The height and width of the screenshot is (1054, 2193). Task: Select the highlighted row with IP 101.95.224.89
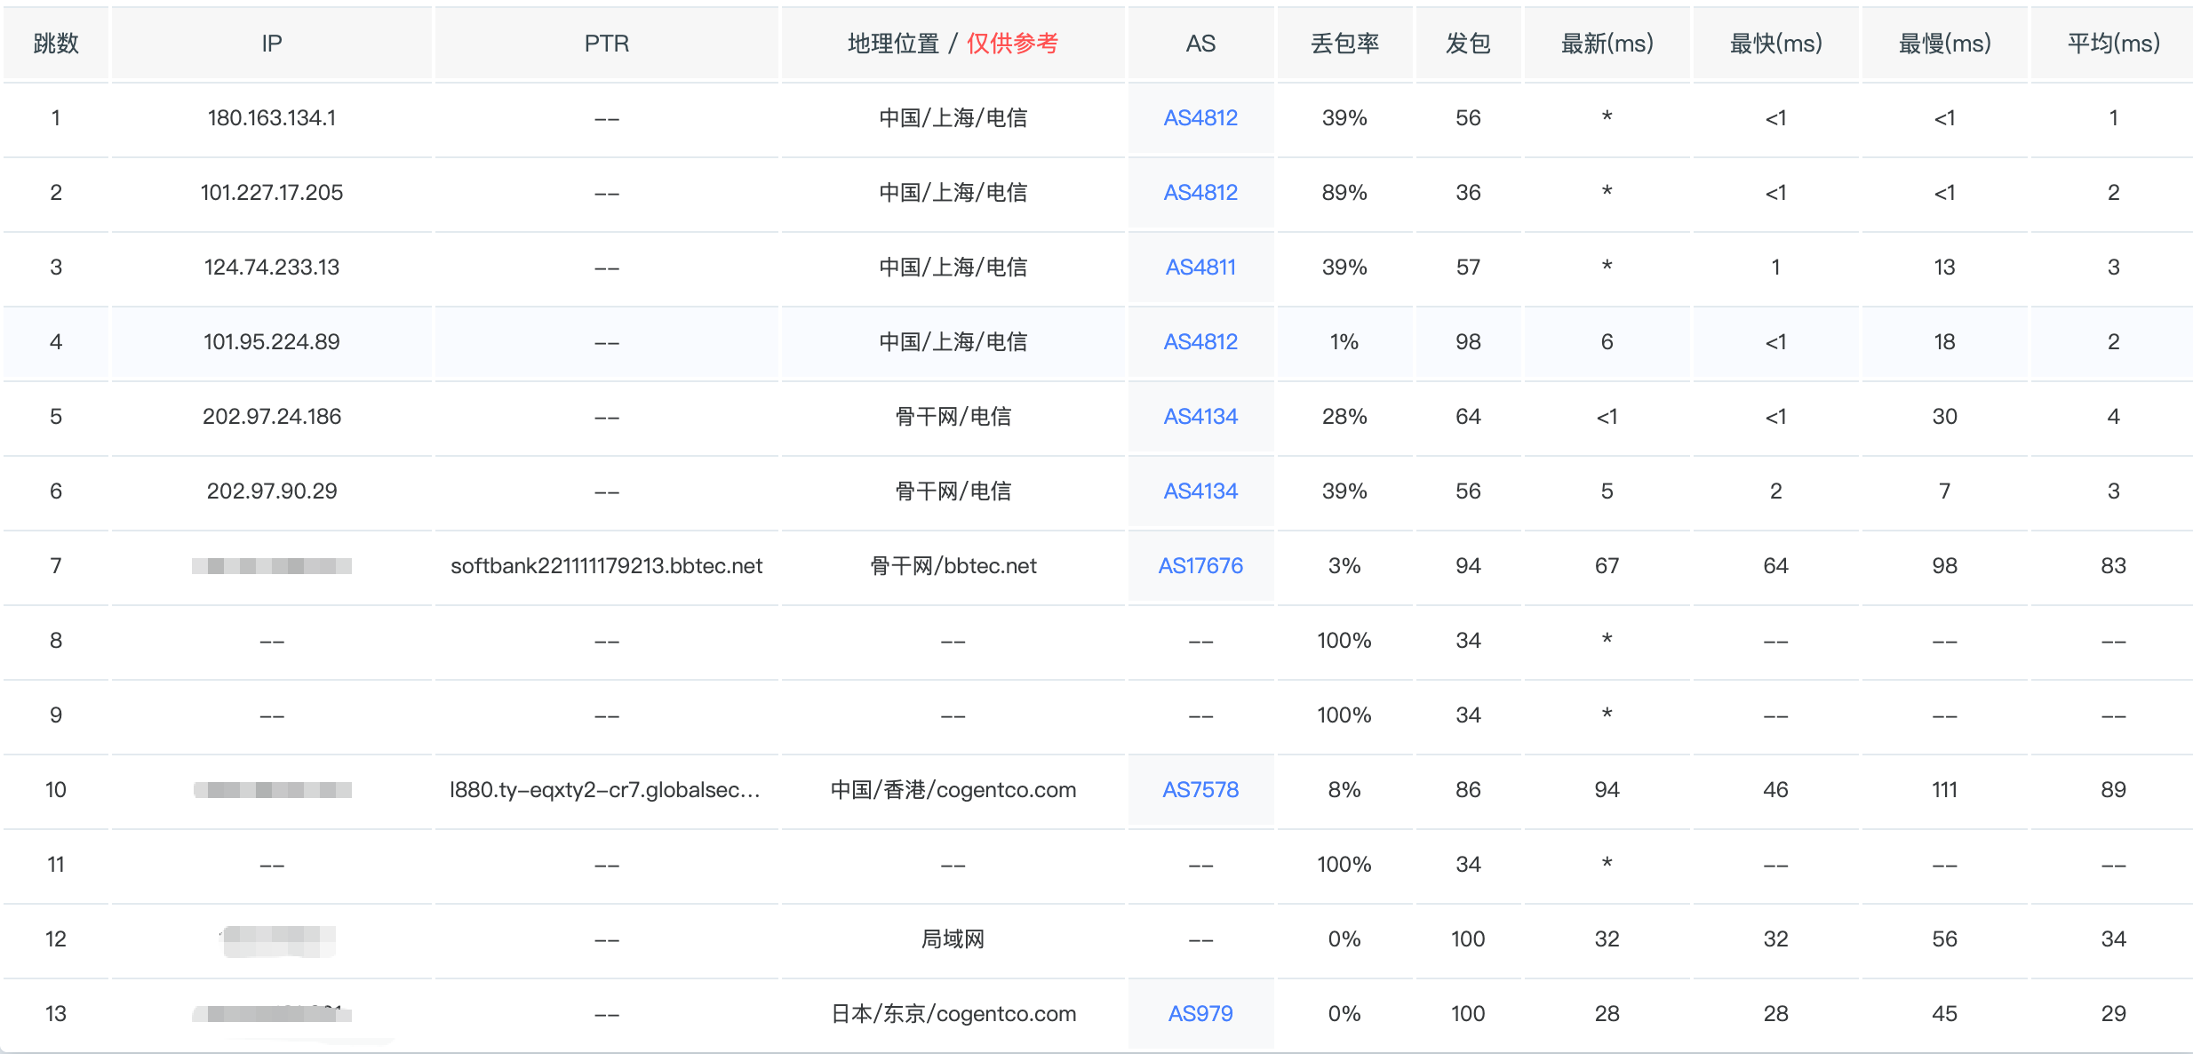point(272,342)
